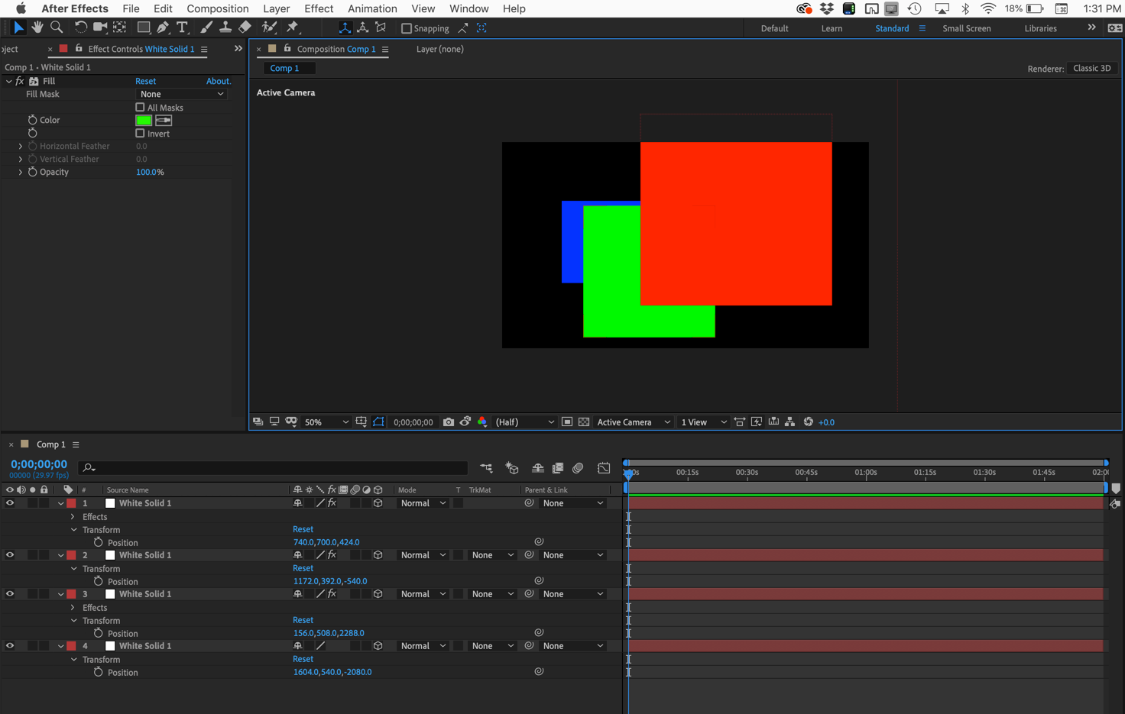1125x714 pixels.
Task: Reset the Fill effect
Action: [x=145, y=81]
